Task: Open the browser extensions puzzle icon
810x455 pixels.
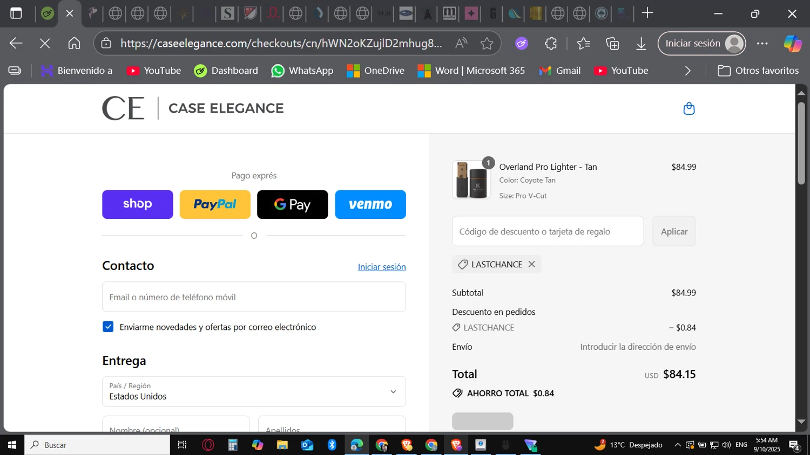Action: (551, 43)
